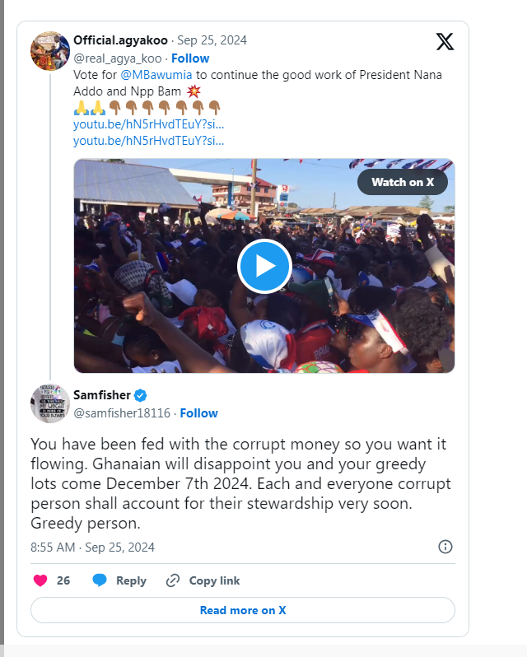Click the X logo icon
Screen dimensions: 527x657
pos(445,41)
